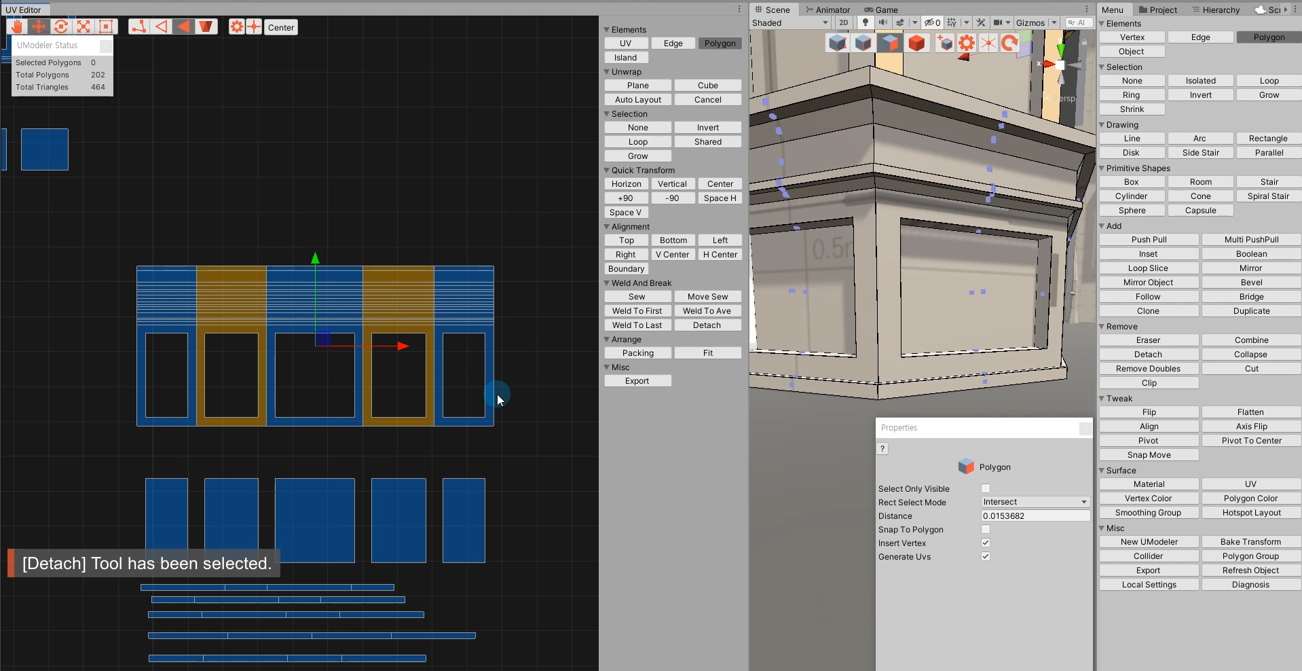1302x671 pixels.
Task: Uncheck the Insert Vertex checkbox
Action: (x=986, y=543)
